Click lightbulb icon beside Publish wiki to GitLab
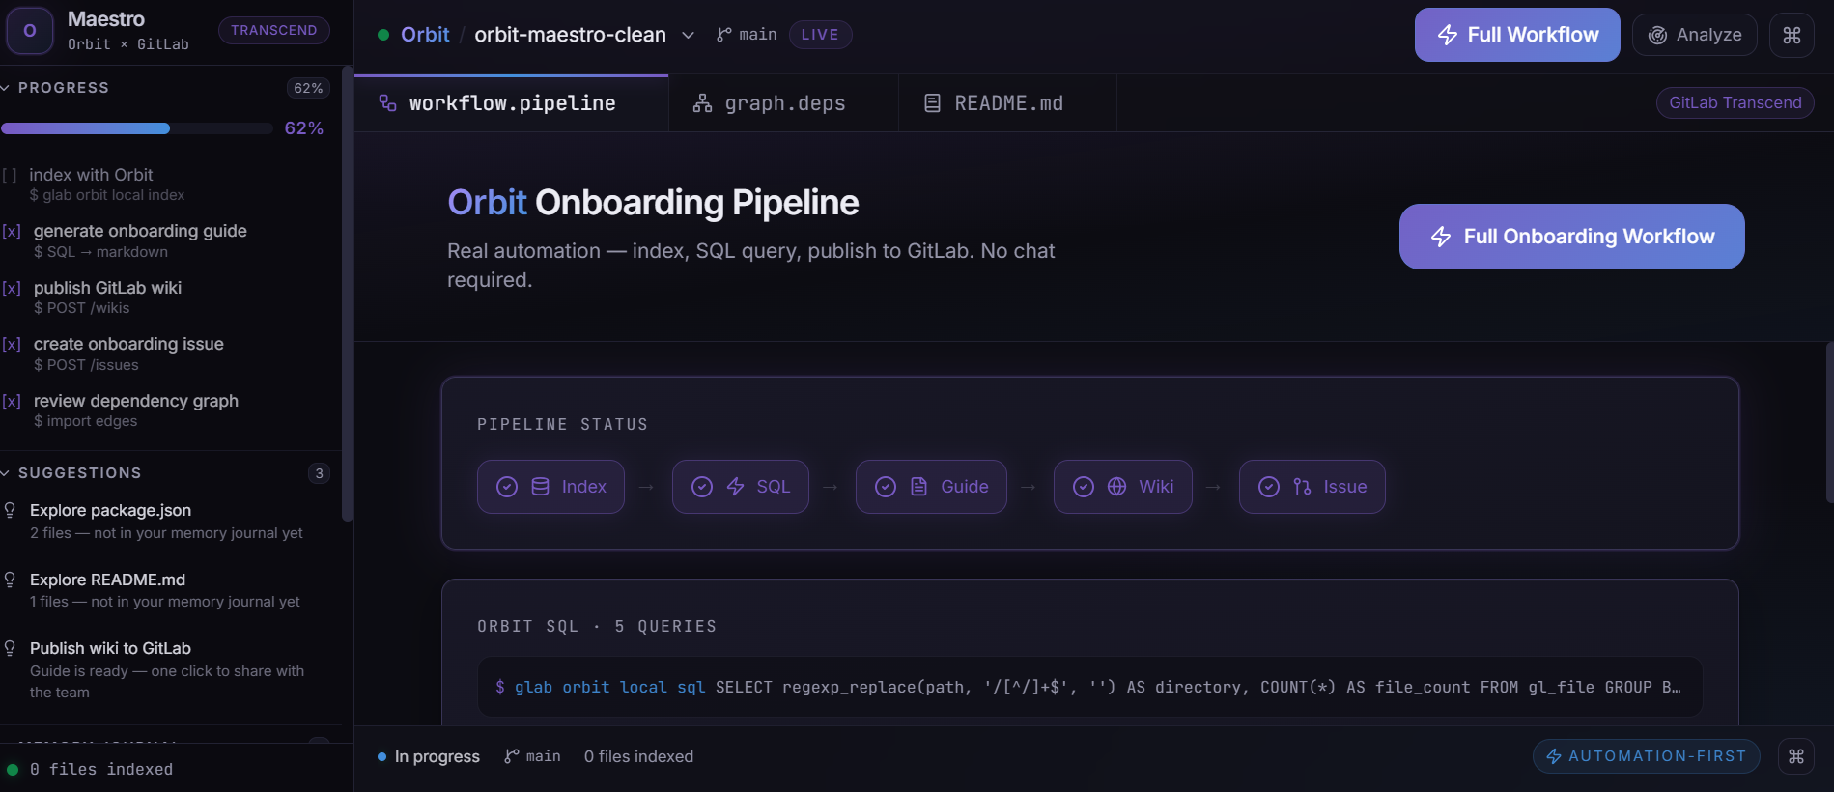This screenshot has height=792, width=1834. [x=10, y=648]
